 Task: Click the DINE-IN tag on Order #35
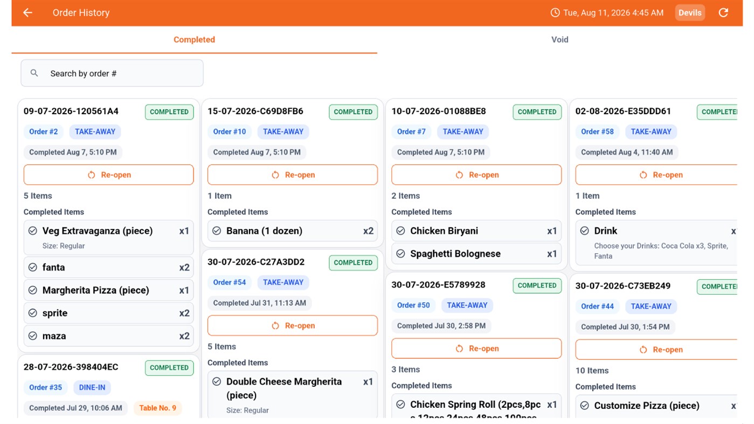pyautogui.click(x=92, y=387)
